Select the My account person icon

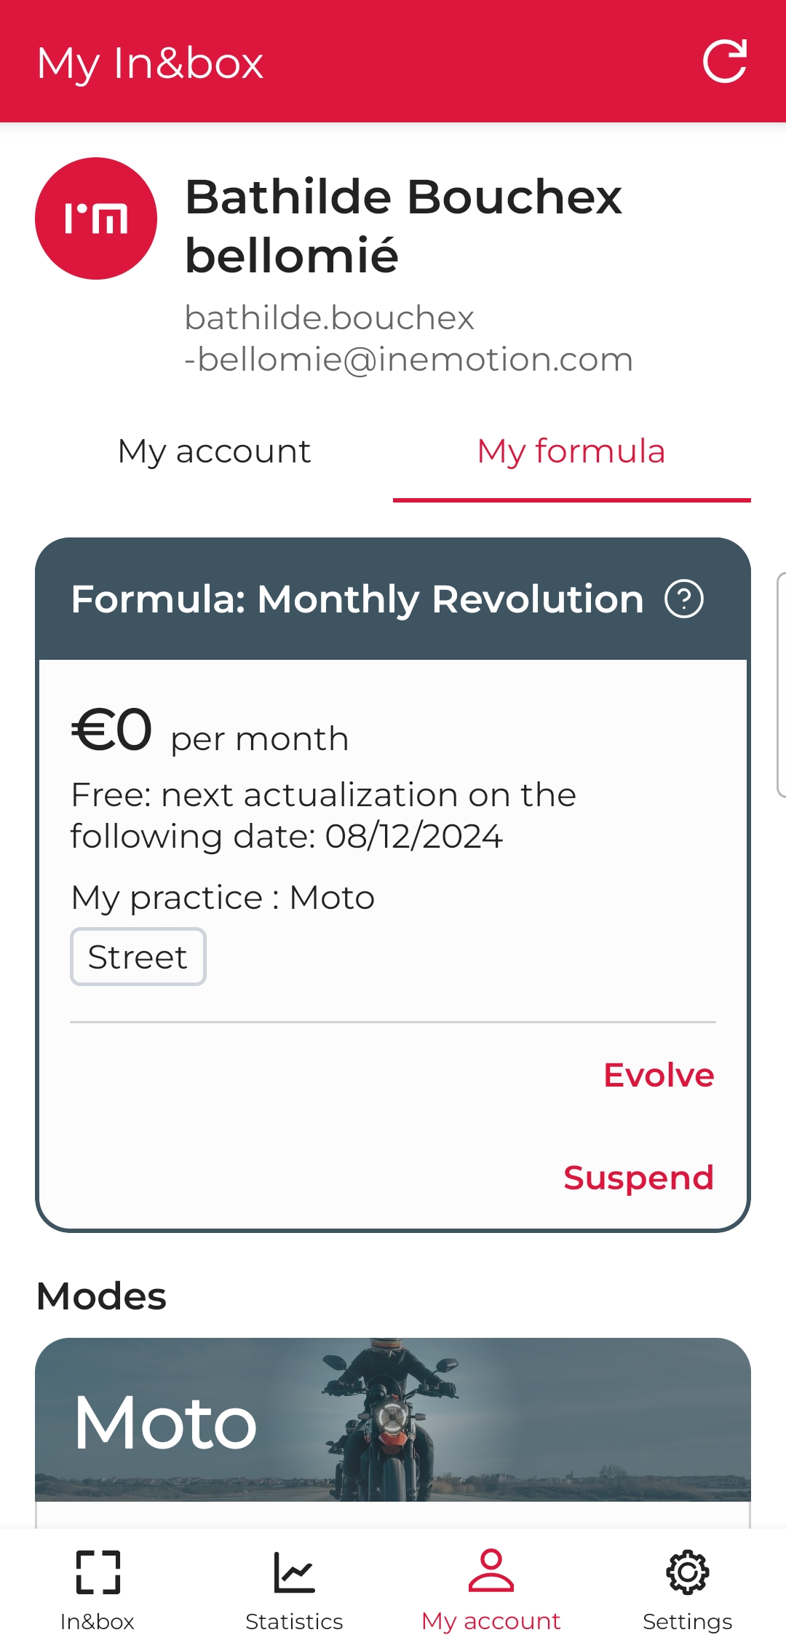[x=491, y=1570]
